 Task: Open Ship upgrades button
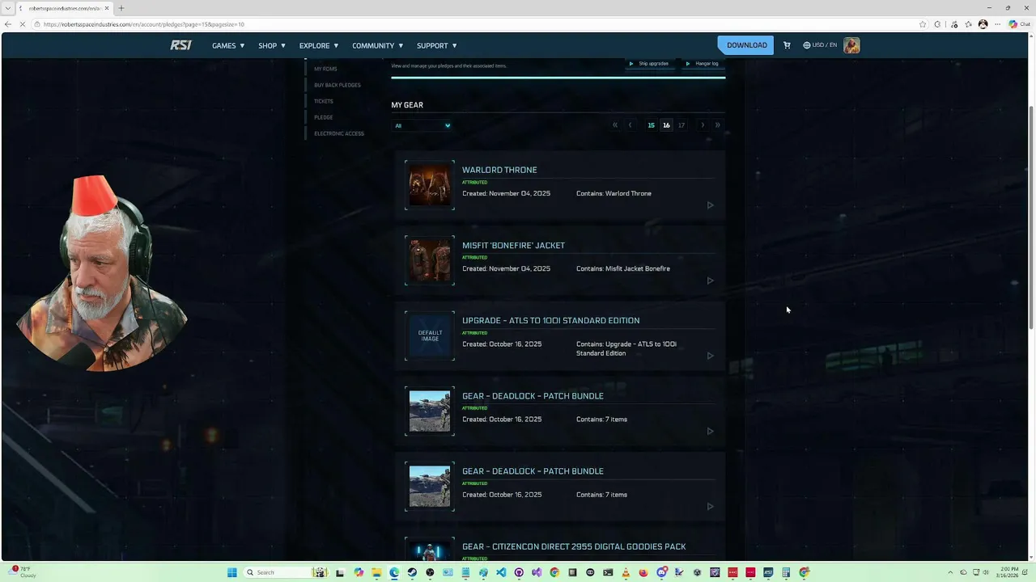point(650,64)
